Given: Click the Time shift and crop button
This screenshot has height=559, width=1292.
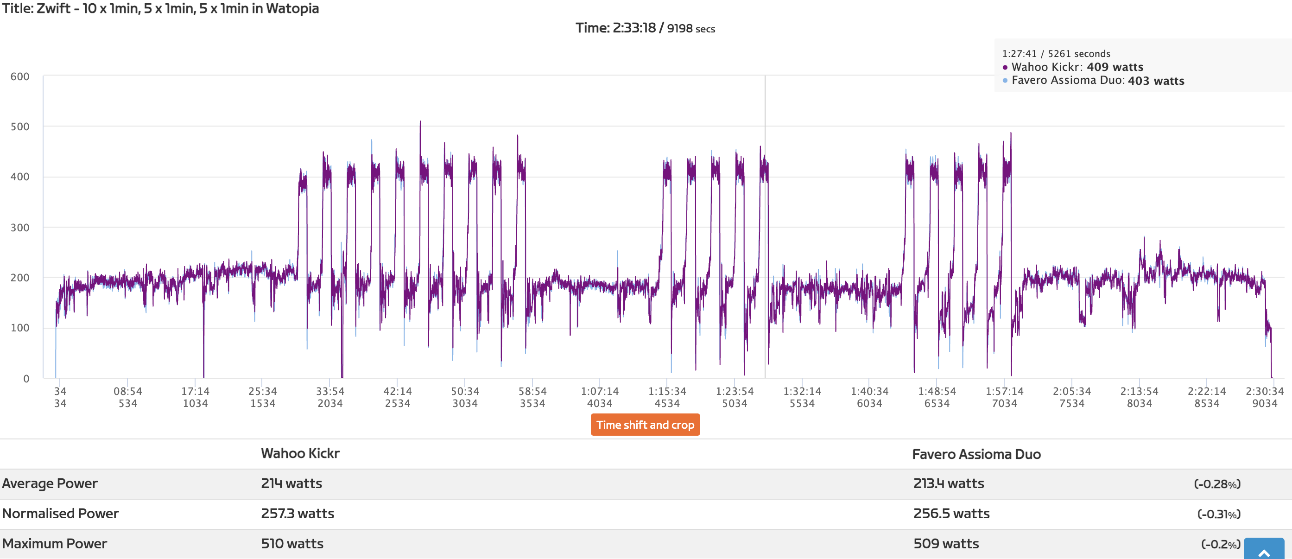Looking at the screenshot, I should 645,425.
